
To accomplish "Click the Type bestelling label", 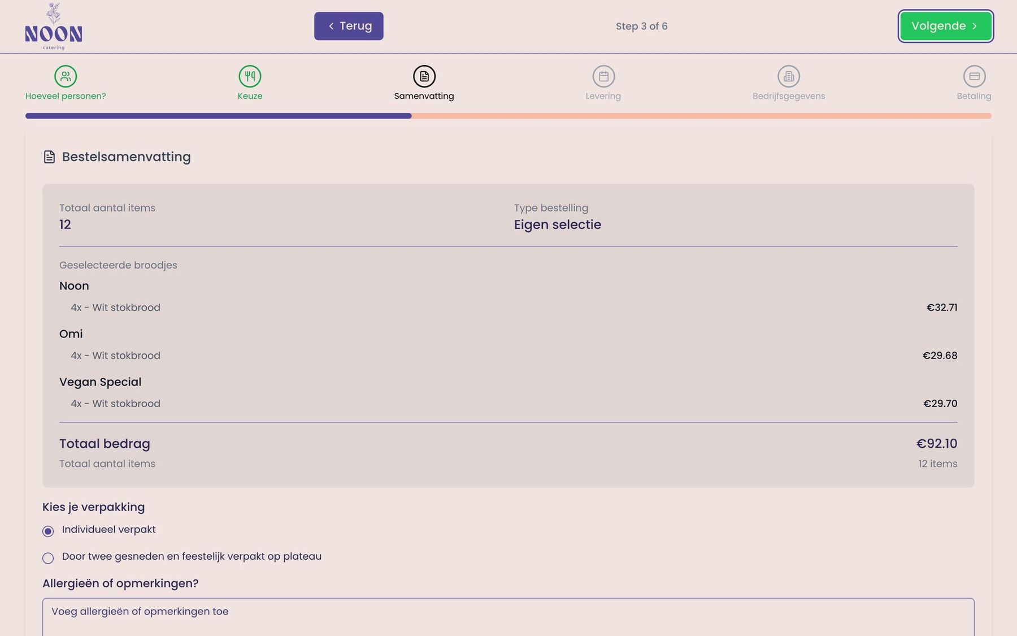I will pos(551,208).
